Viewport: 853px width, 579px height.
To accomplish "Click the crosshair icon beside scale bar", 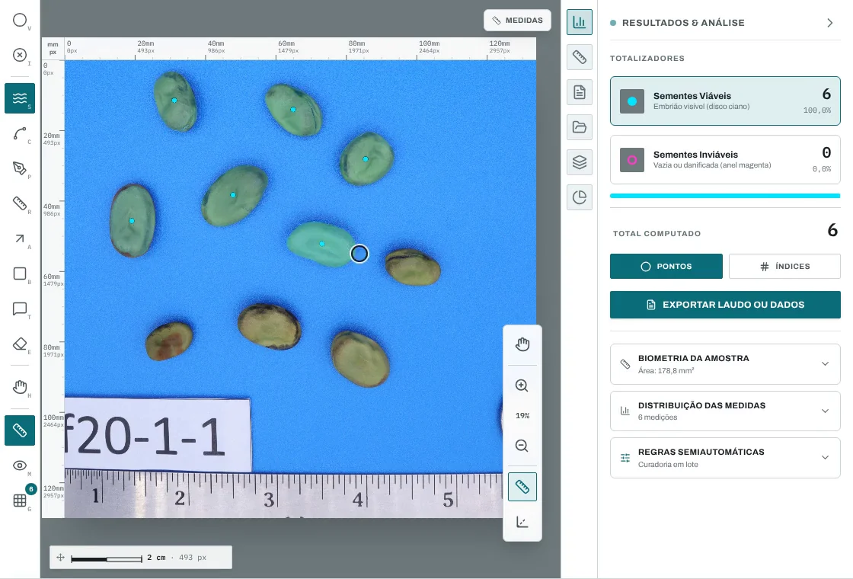I will (60, 557).
